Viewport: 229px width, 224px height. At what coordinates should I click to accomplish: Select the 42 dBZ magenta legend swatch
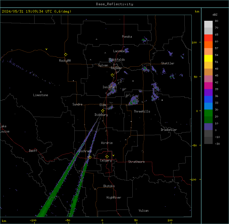pos(208,86)
